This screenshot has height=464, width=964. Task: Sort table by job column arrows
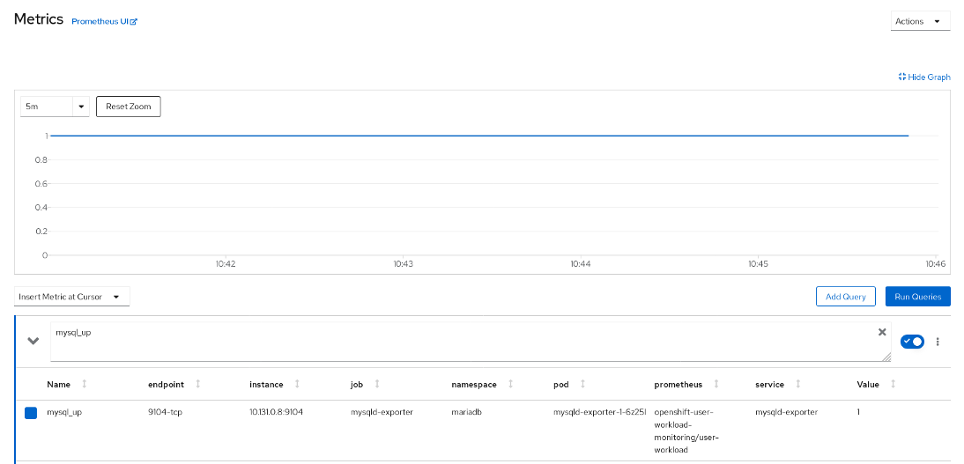[x=377, y=384]
